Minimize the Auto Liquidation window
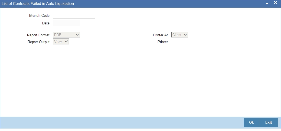 click(x=267, y=4)
